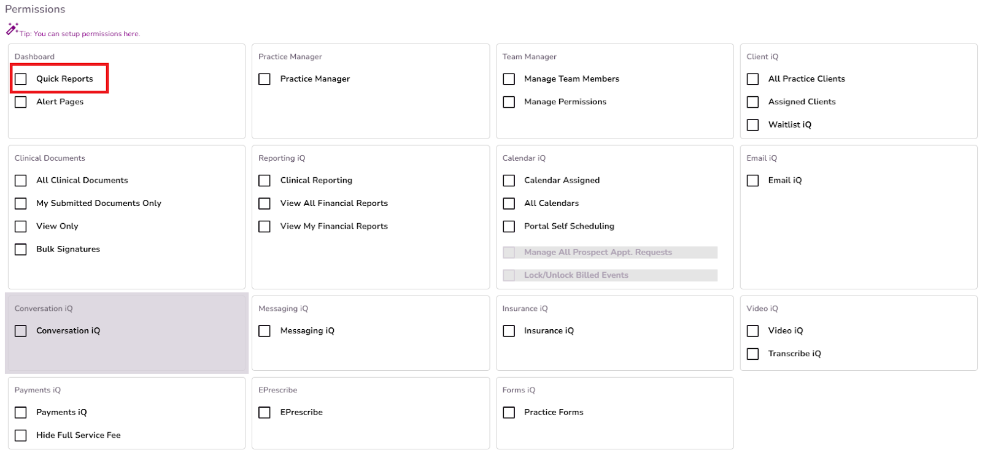
Task: Check the Practice Forms permission
Action: pyautogui.click(x=509, y=413)
